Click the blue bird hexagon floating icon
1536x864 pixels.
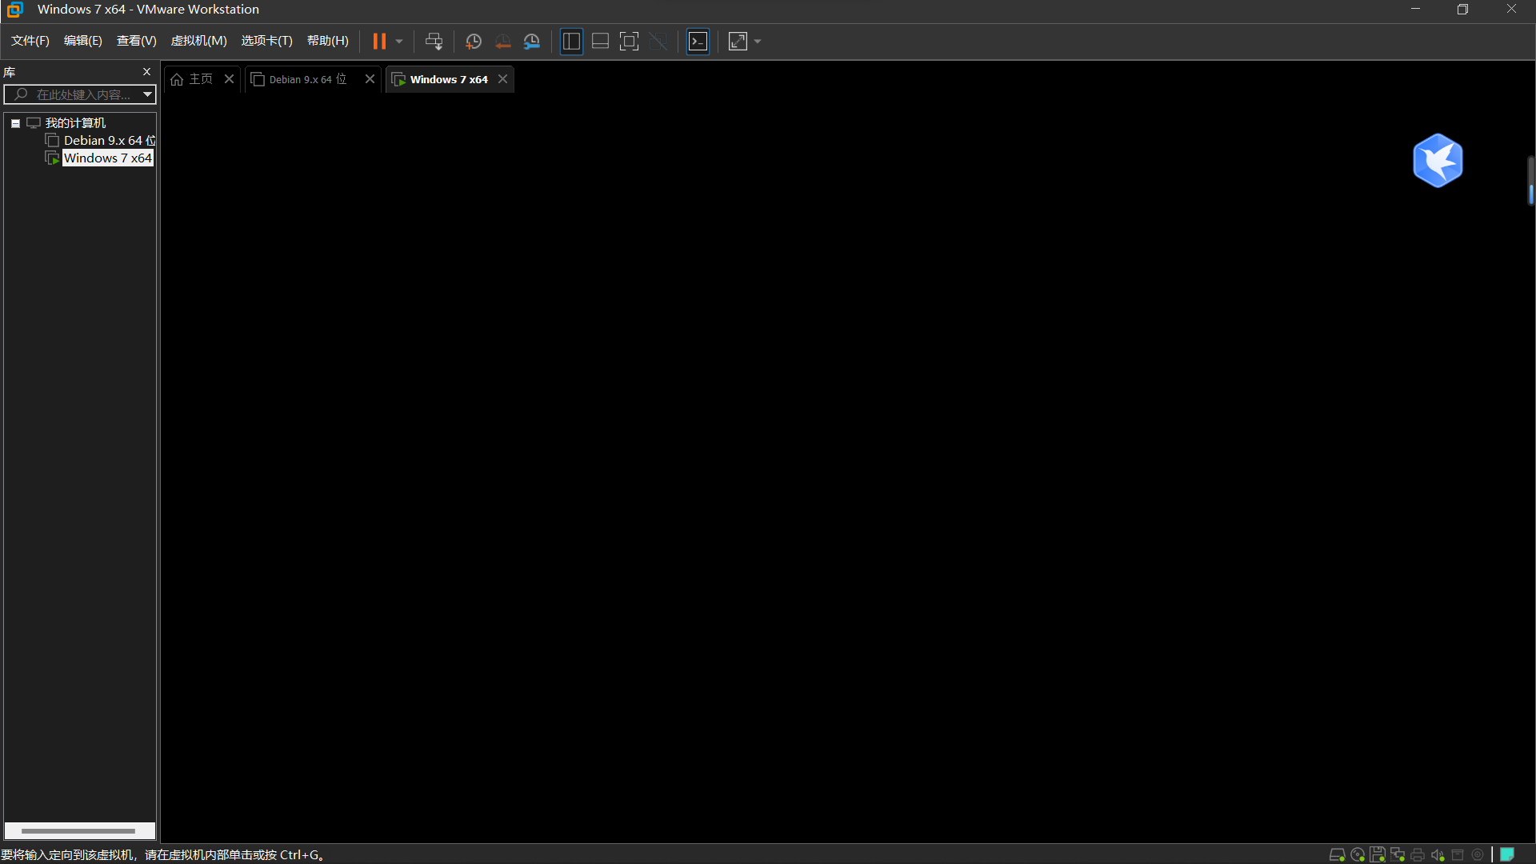1438,161
